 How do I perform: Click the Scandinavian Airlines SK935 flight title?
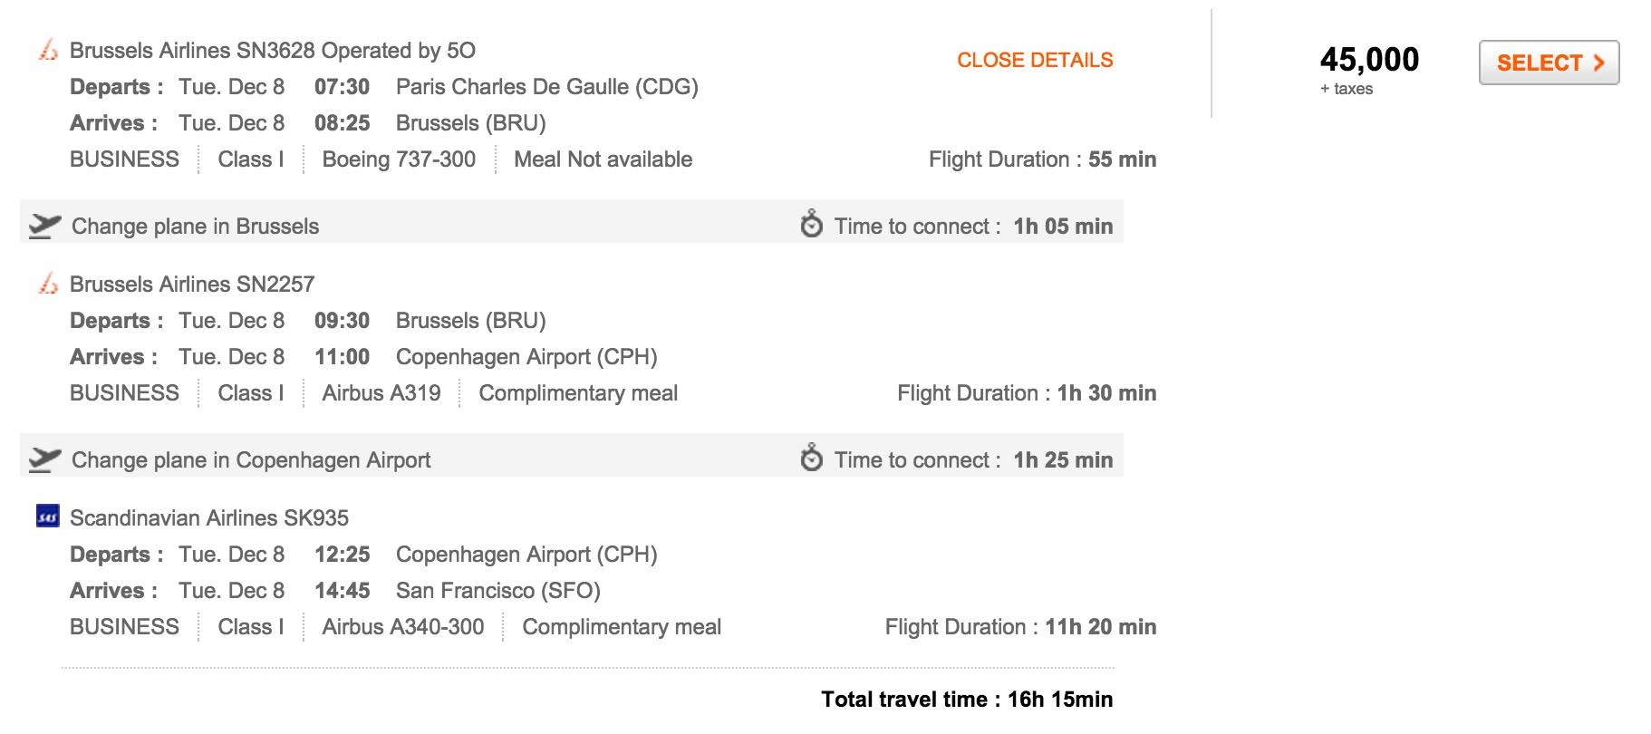coord(209,518)
